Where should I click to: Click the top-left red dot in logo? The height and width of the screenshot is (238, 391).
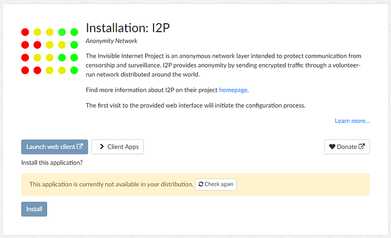[x=25, y=32]
